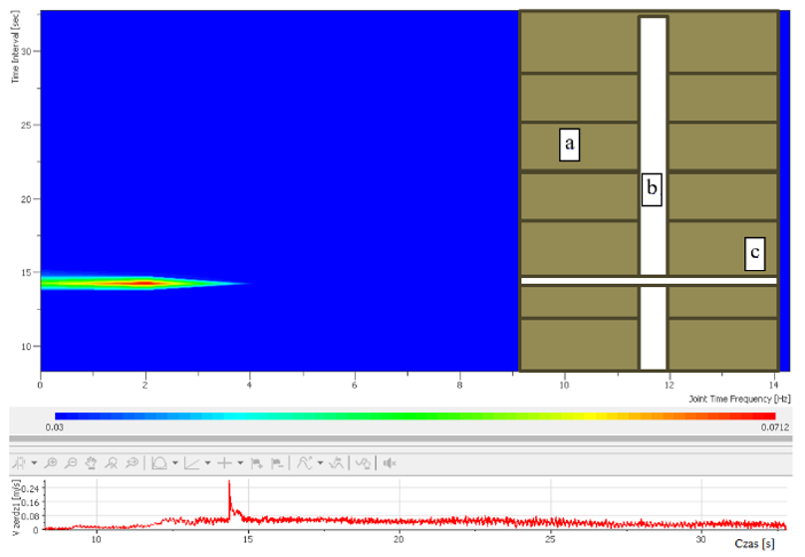Click the zoom to previous view icon
The image size is (805, 557).
pyautogui.click(x=132, y=463)
